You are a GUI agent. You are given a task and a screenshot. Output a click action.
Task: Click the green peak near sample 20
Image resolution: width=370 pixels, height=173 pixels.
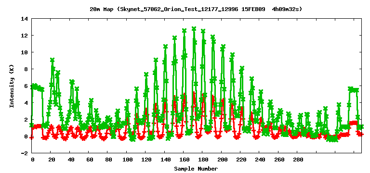pyautogui.click(x=53, y=60)
